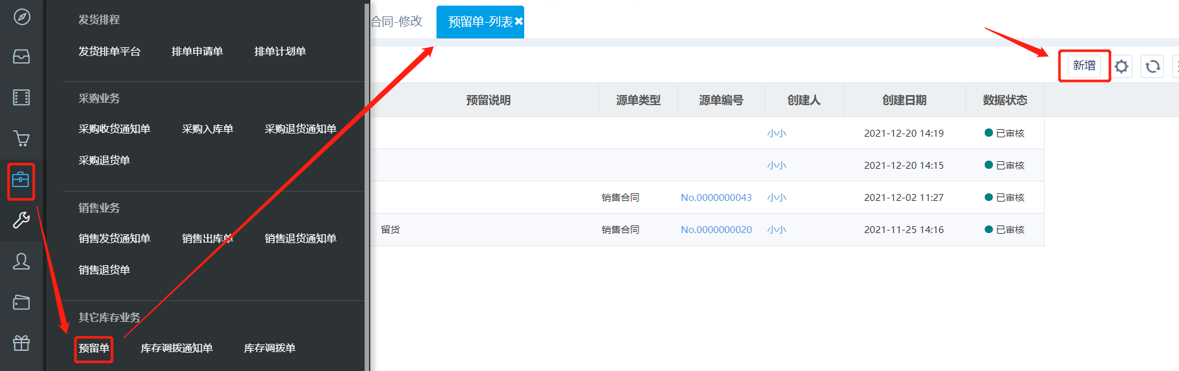Open the gift box sidebar icon
Screen dimensions: 1179x371
click(21, 343)
